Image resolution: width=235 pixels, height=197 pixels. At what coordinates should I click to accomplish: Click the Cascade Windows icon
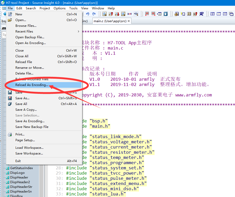pos(231,14)
